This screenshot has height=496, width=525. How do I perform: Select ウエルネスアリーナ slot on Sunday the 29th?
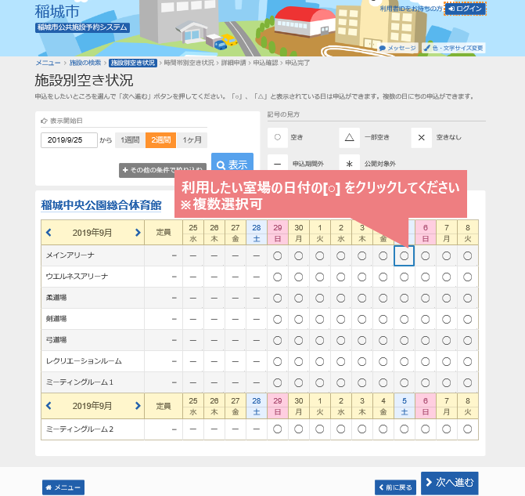[x=277, y=277]
